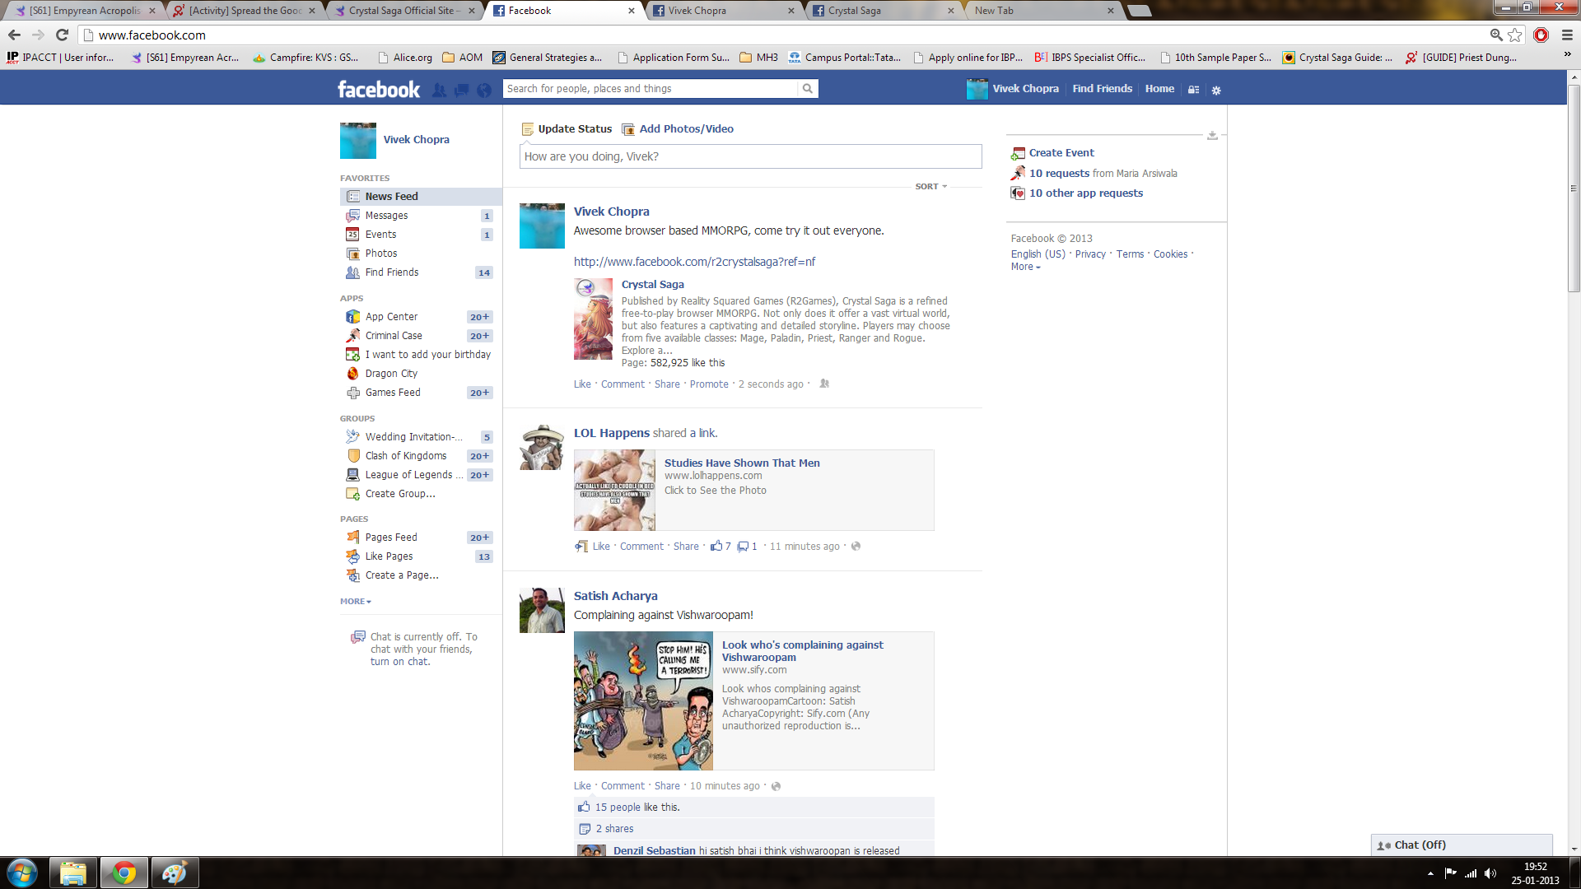Viewport: 1581px width, 889px height.
Task: Expand the MORE section in sidebar
Action: pos(356,602)
